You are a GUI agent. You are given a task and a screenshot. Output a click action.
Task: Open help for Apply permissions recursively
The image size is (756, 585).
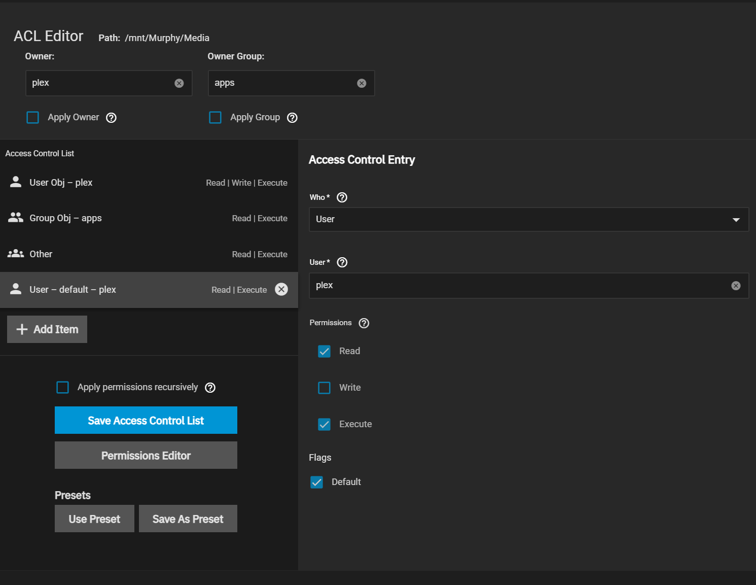point(210,388)
